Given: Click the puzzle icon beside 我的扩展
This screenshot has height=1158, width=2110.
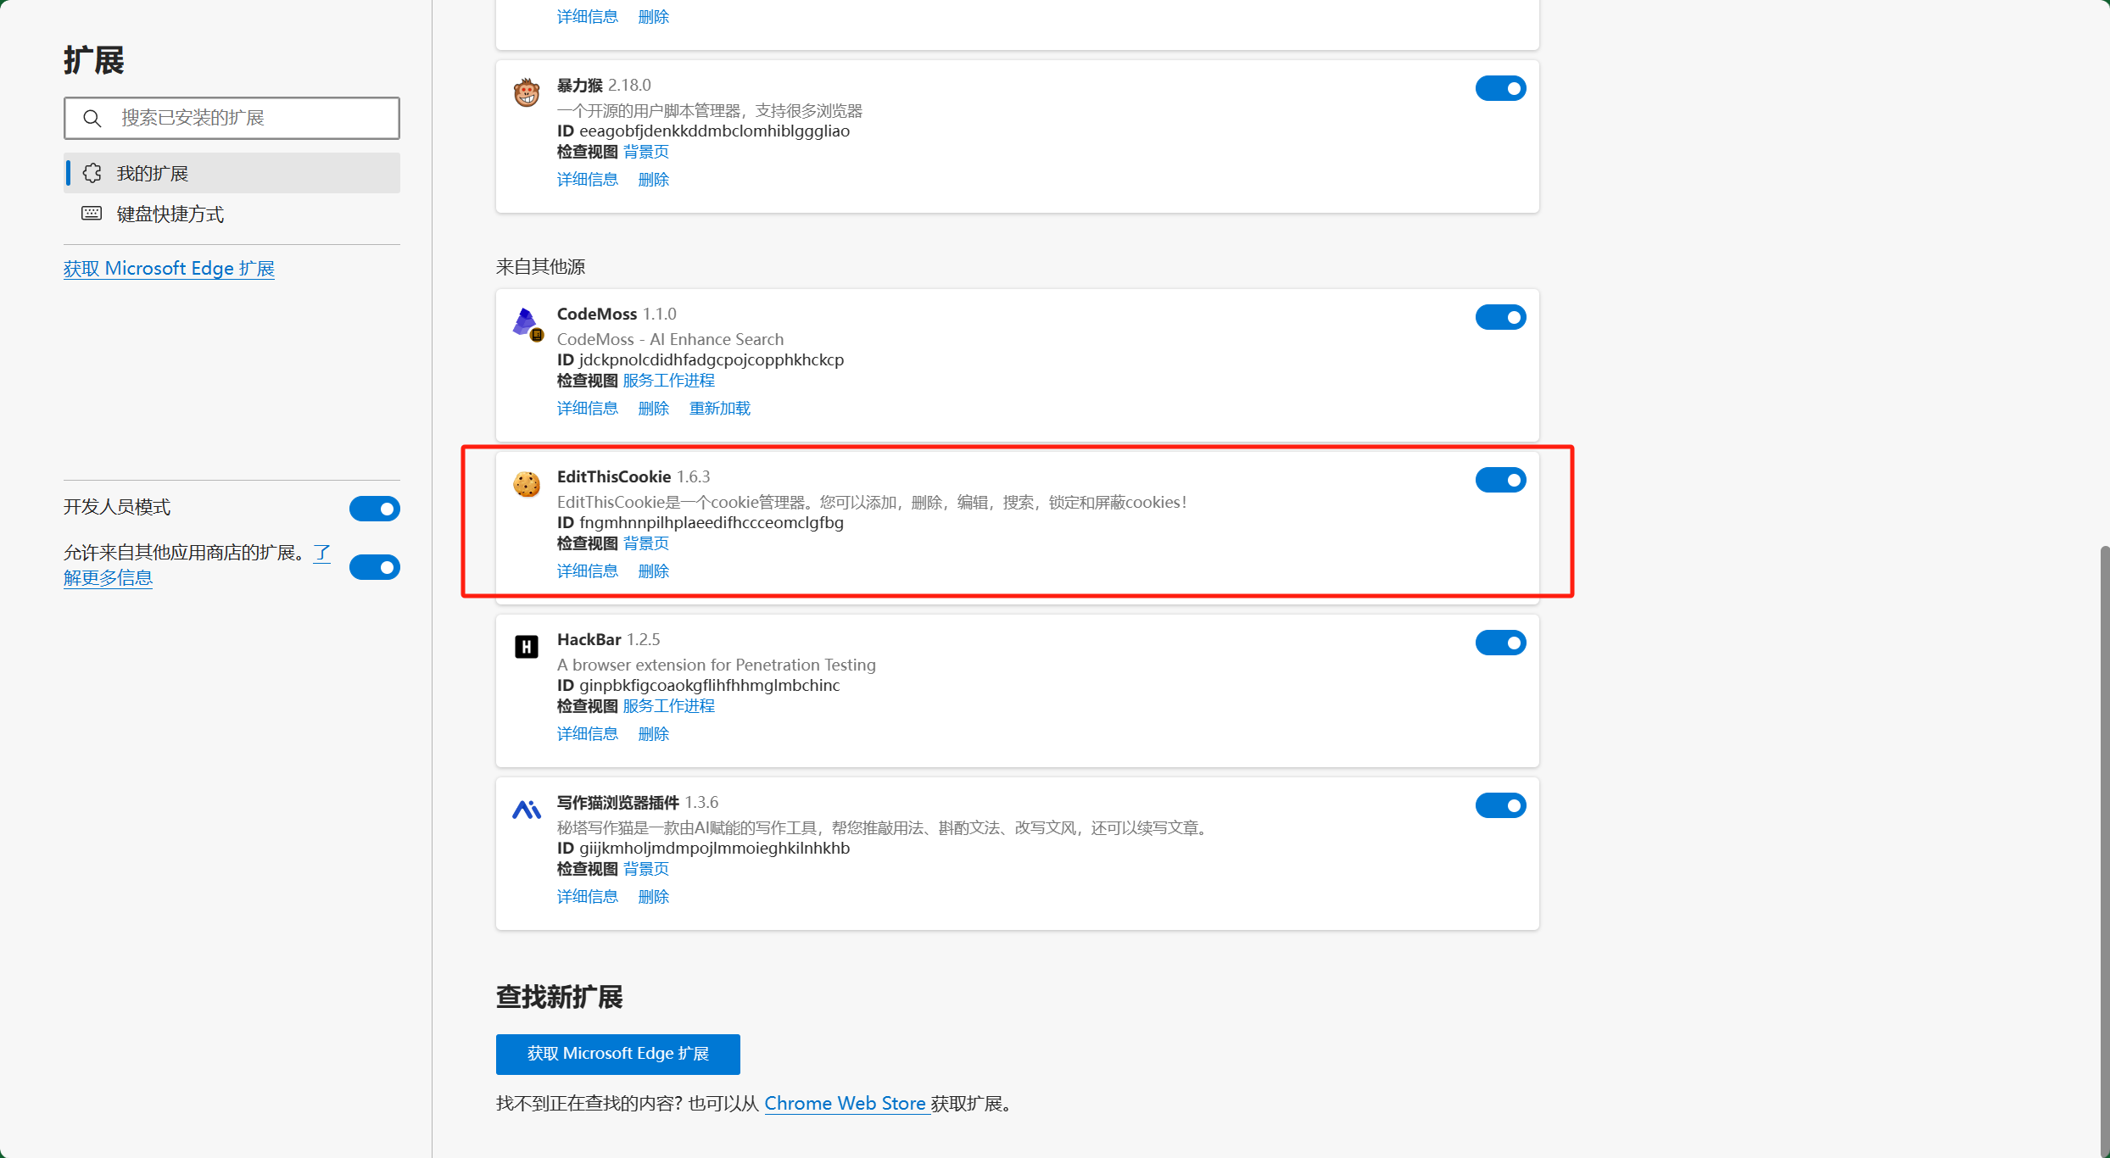Looking at the screenshot, I should coord(92,173).
